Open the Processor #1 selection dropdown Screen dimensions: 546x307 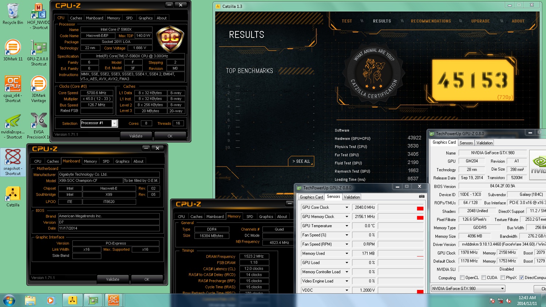click(114, 123)
